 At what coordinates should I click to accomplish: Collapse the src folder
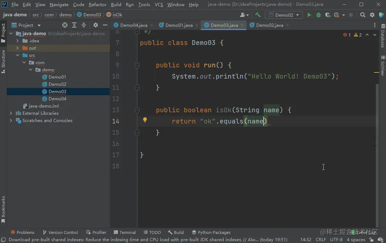[x=17, y=55]
